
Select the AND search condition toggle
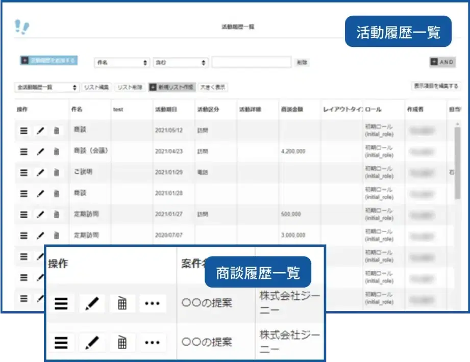(x=442, y=62)
